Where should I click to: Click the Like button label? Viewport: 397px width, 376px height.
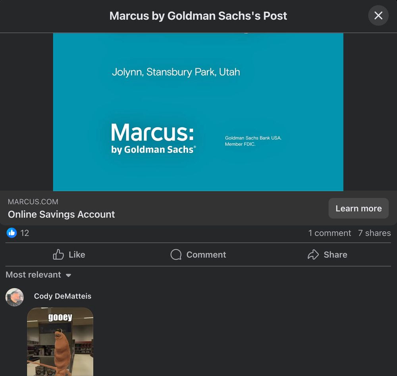point(77,255)
